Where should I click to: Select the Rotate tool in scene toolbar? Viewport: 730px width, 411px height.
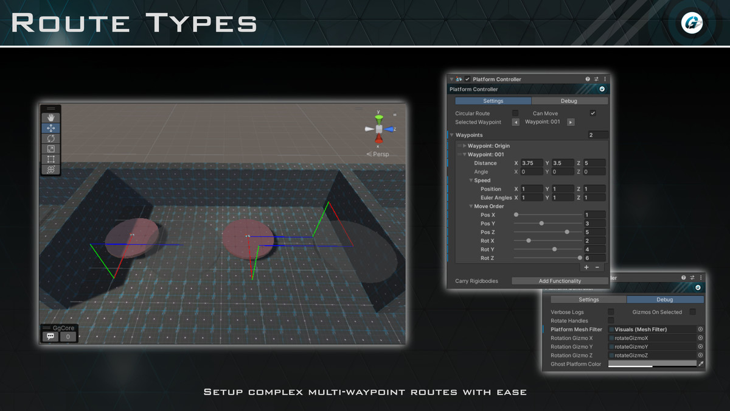click(50, 138)
